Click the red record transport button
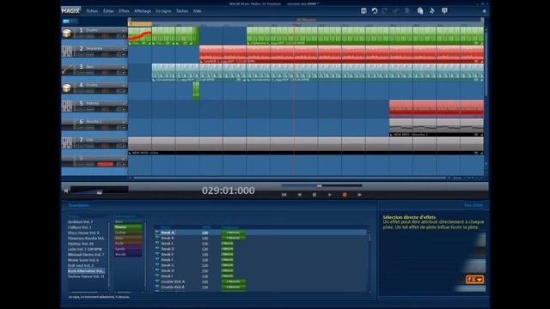This screenshot has width=550, height=309. click(x=345, y=195)
